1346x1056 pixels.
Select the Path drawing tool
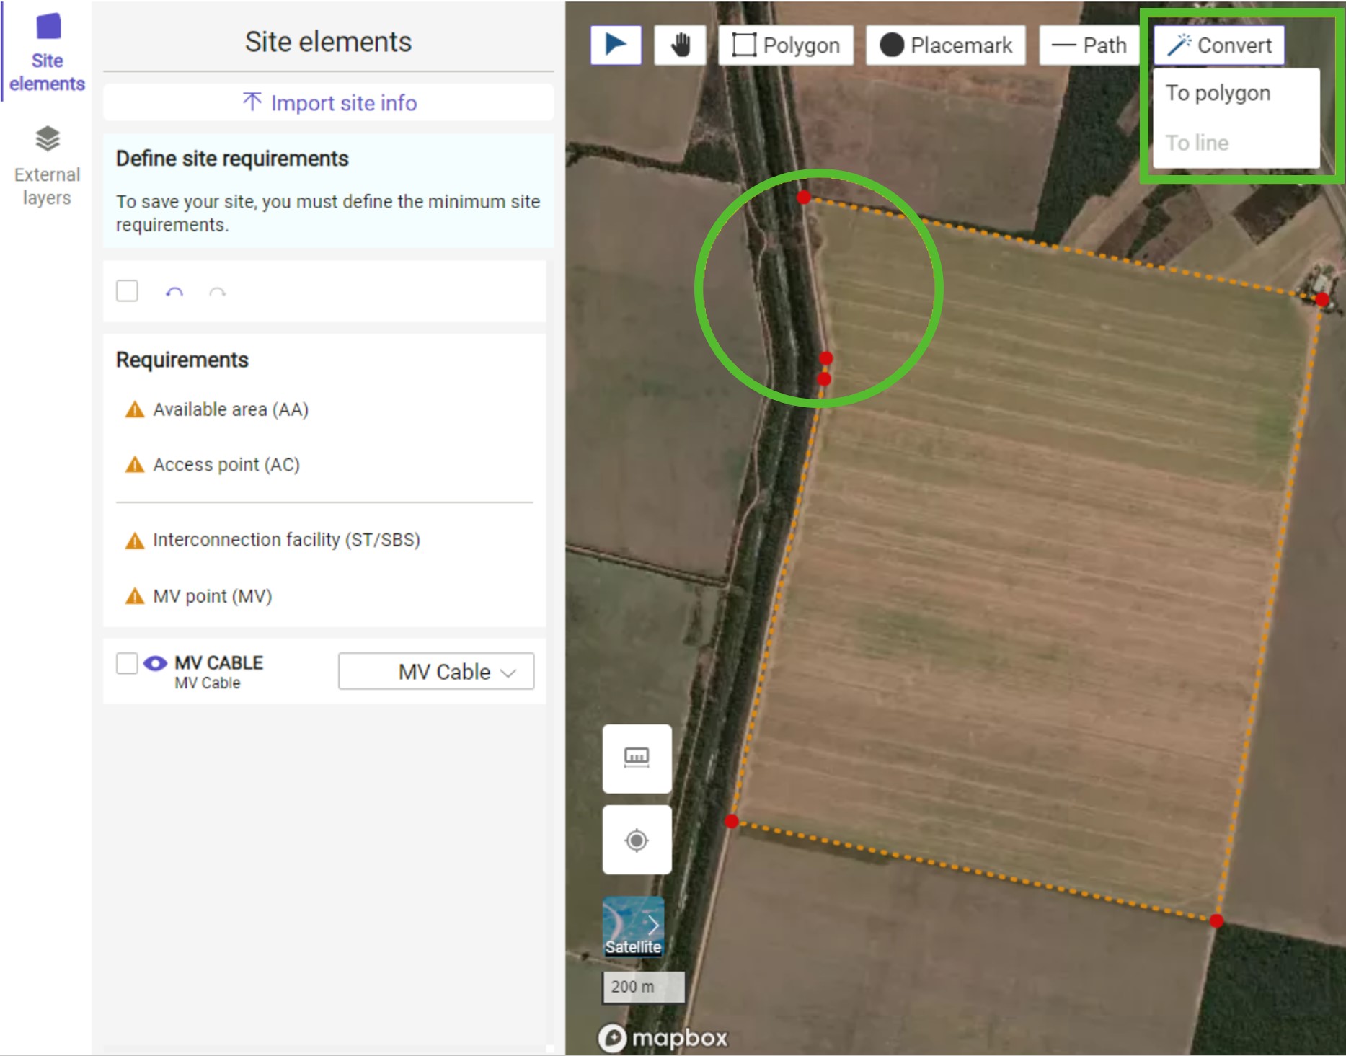pyautogui.click(x=1089, y=45)
